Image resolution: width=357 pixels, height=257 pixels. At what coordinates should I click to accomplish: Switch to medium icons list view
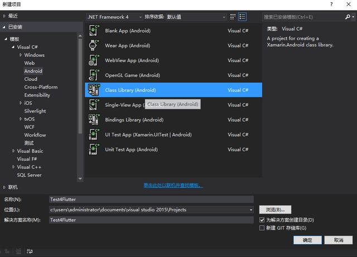coord(242,17)
